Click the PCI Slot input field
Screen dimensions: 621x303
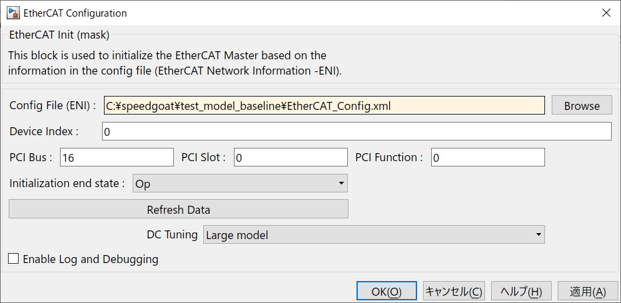tap(291, 157)
